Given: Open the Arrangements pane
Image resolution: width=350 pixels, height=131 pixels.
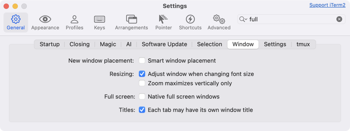Looking at the screenshot, I should click(132, 22).
